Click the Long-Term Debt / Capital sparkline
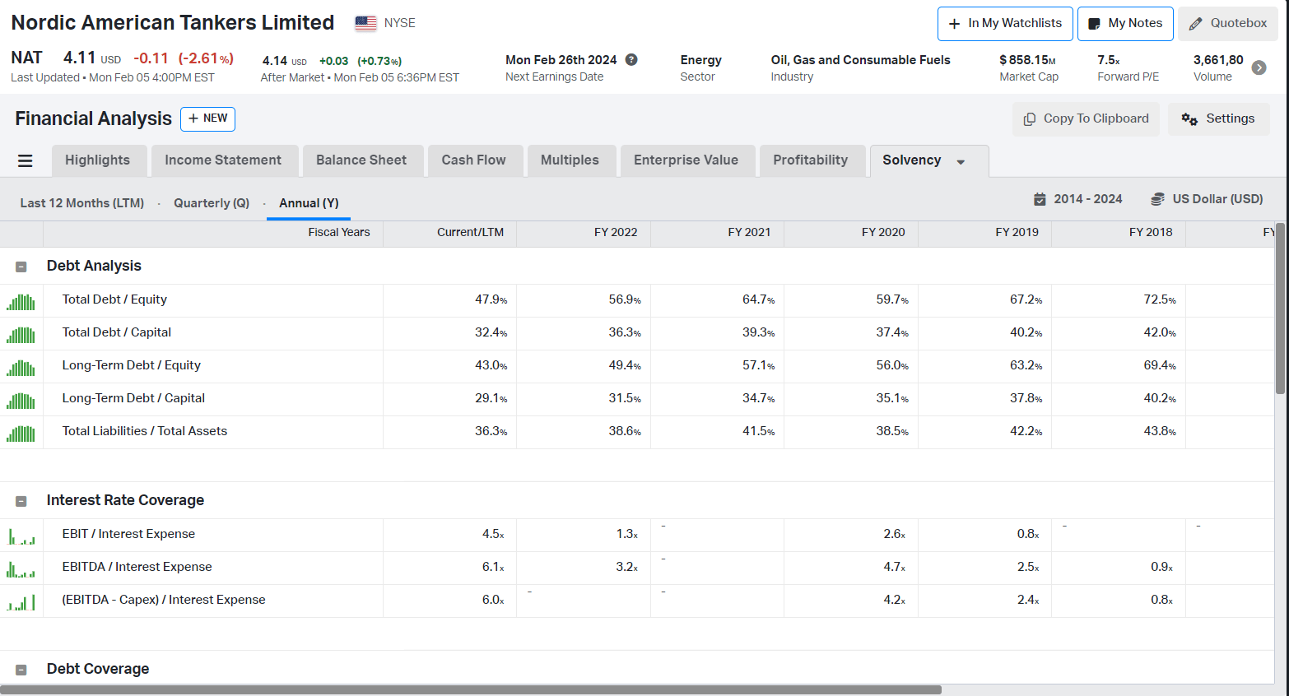Screen dimensions: 1289x696 click(21, 401)
